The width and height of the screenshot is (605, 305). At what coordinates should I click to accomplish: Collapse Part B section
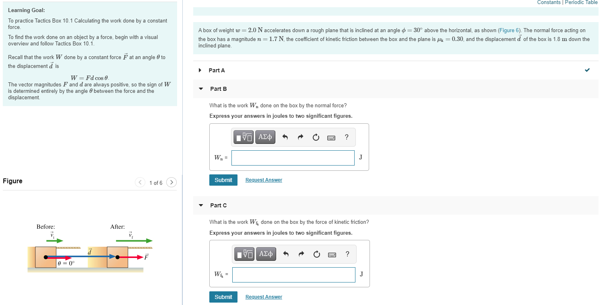click(x=201, y=89)
